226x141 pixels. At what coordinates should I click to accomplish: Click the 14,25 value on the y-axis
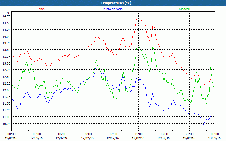click(6, 30)
